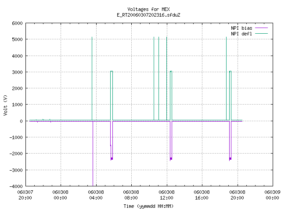Click the -1000 y-axis tick label
Image resolution: width=281 pixels, height=210 pixels.
click(x=16, y=137)
